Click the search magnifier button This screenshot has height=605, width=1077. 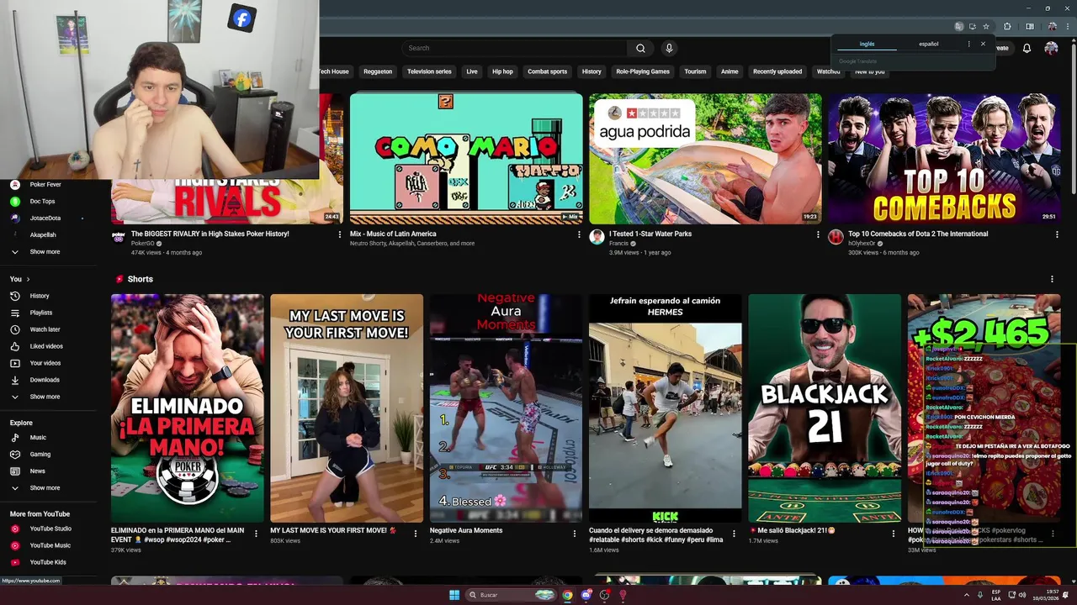[640, 48]
